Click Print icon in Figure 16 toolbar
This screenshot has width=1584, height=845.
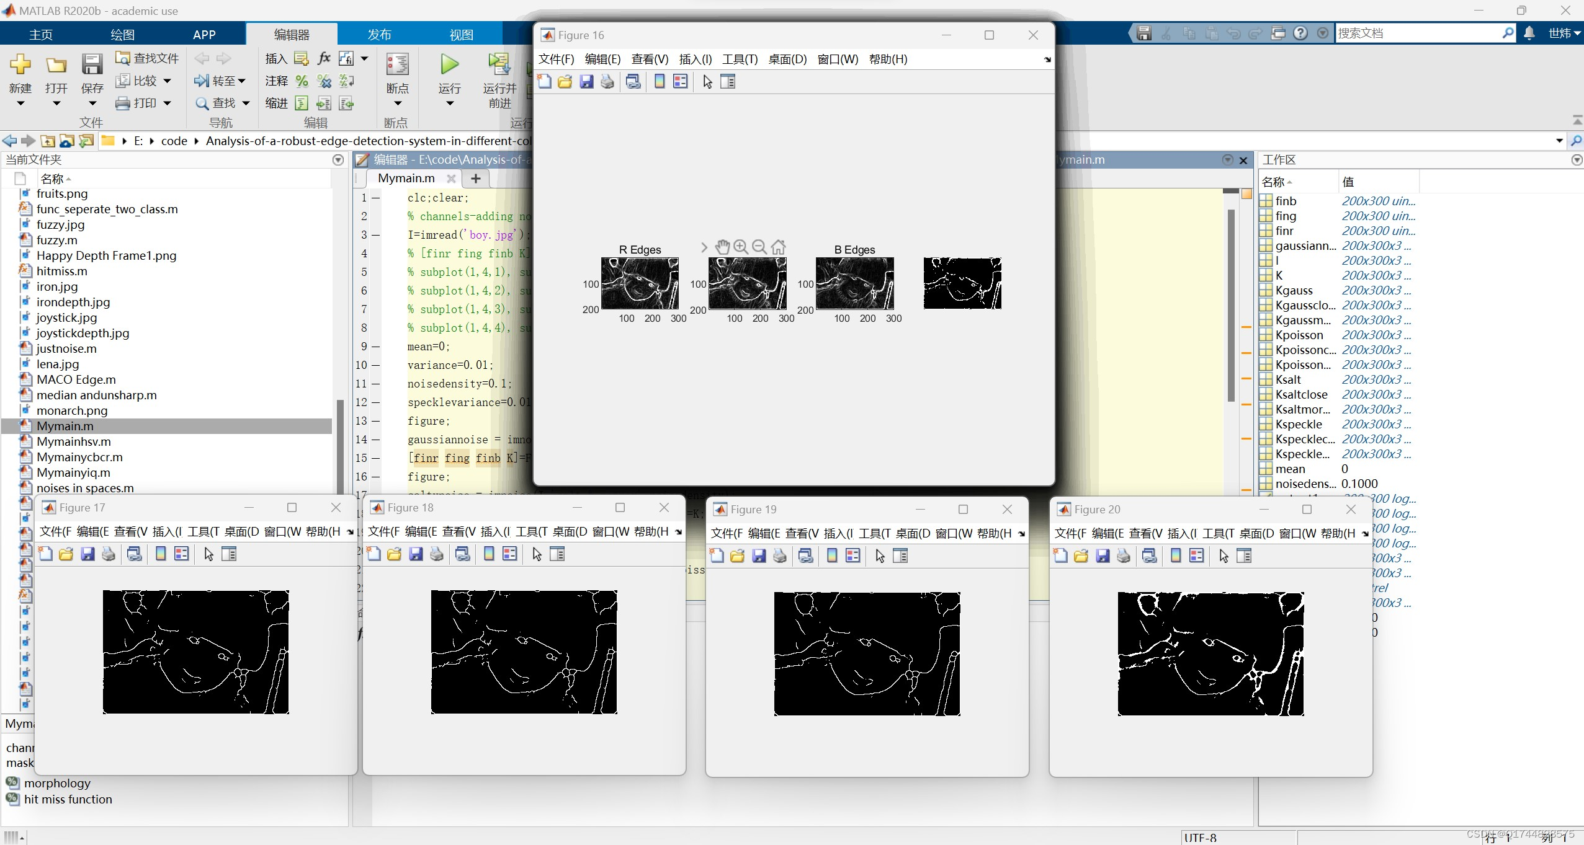pos(607,81)
